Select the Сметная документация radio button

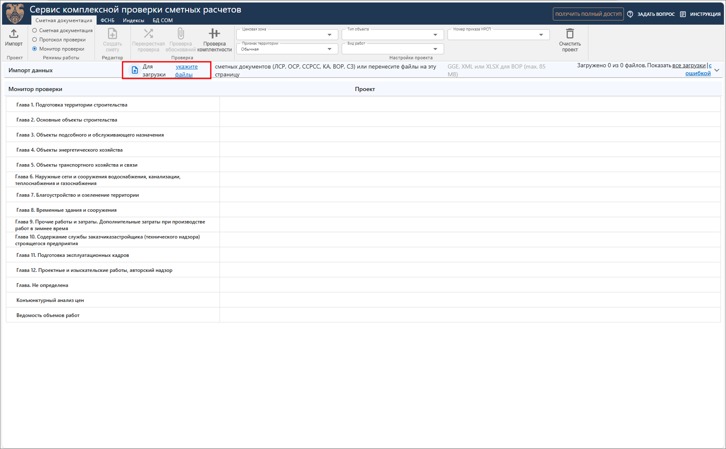(x=35, y=30)
